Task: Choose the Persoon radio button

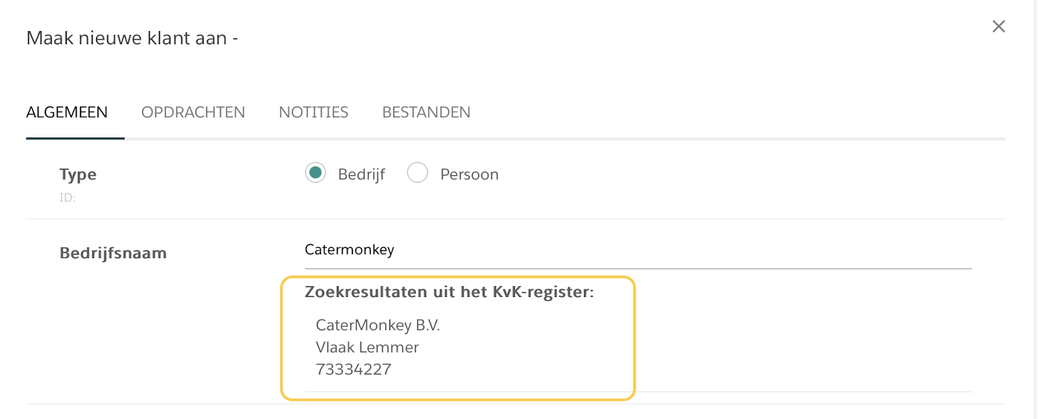Action: pos(417,173)
